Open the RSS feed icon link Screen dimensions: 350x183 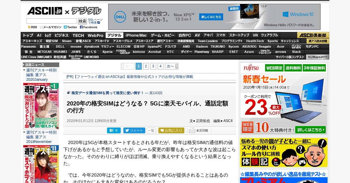click(32, 27)
